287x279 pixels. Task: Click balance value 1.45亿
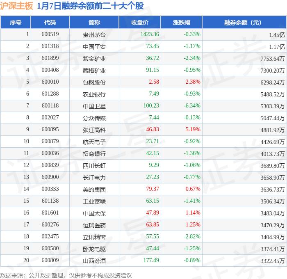coord(277,35)
